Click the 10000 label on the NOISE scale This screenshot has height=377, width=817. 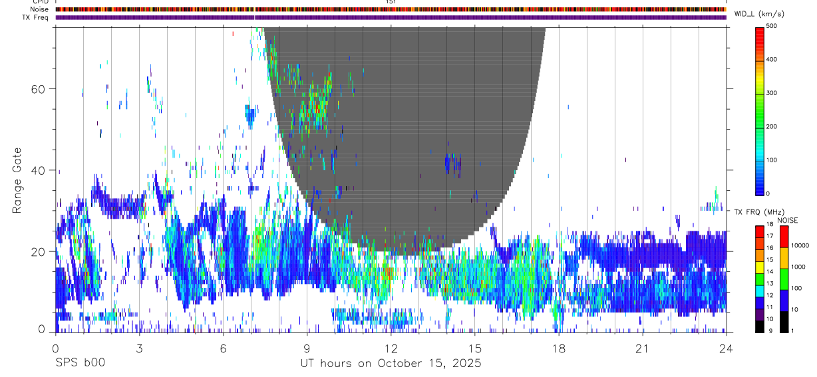click(800, 245)
